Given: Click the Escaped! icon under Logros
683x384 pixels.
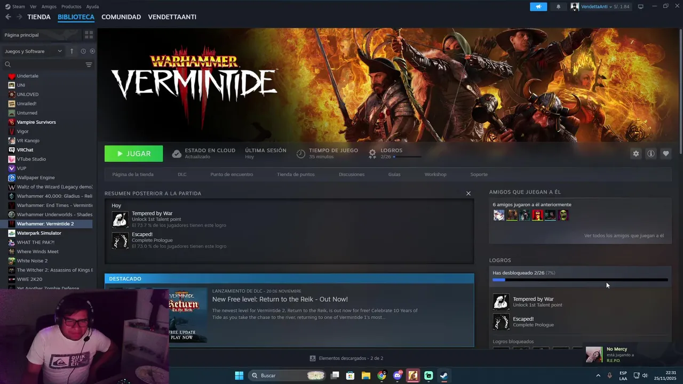Looking at the screenshot, I should pos(501,322).
